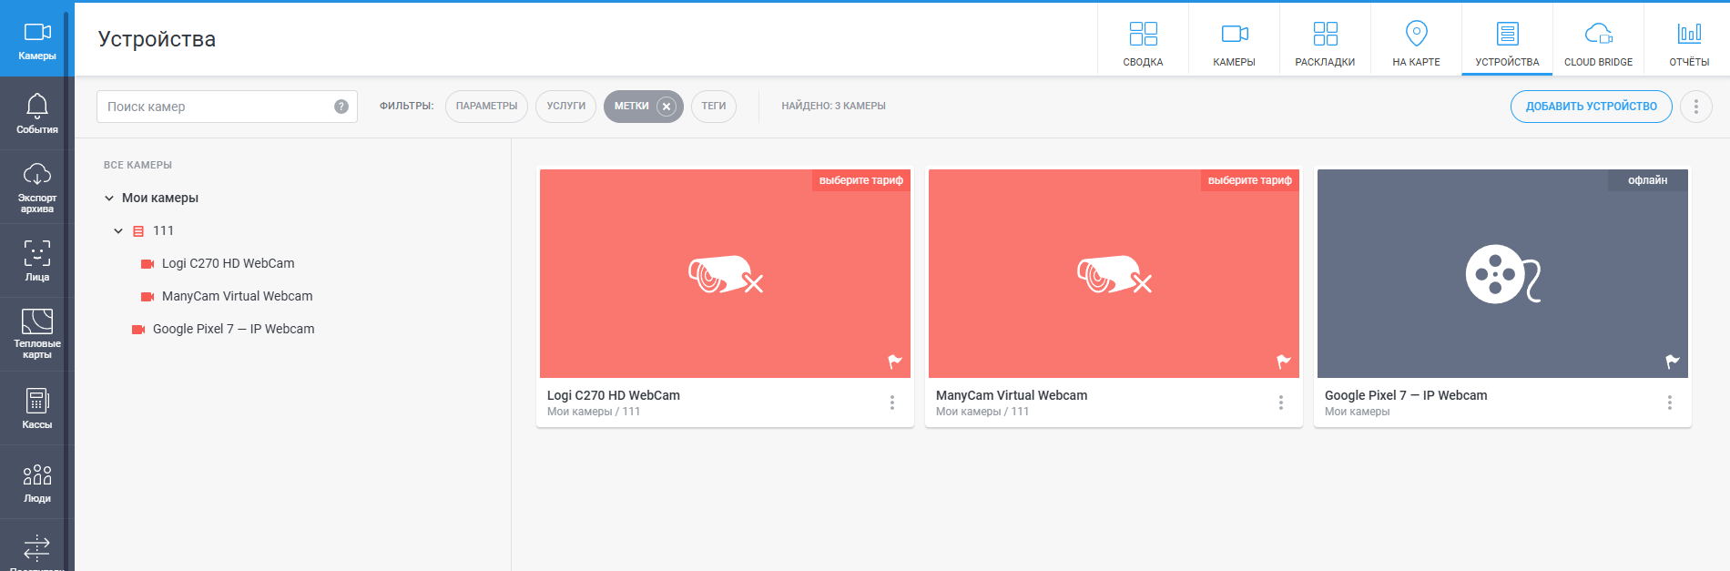Toggle the flag on Logi C270 card
1730x571 pixels.
click(x=895, y=362)
